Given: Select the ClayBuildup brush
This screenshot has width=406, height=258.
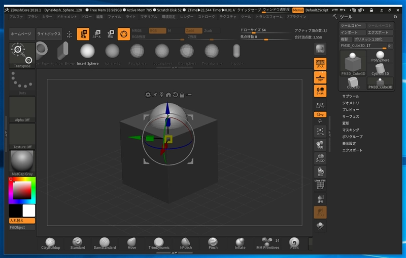Looking at the screenshot, I should tap(50, 243).
